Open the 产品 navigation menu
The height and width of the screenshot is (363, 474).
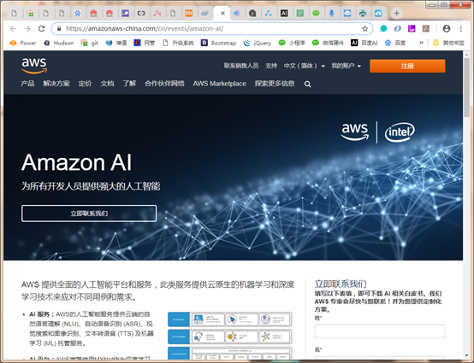point(27,84)
